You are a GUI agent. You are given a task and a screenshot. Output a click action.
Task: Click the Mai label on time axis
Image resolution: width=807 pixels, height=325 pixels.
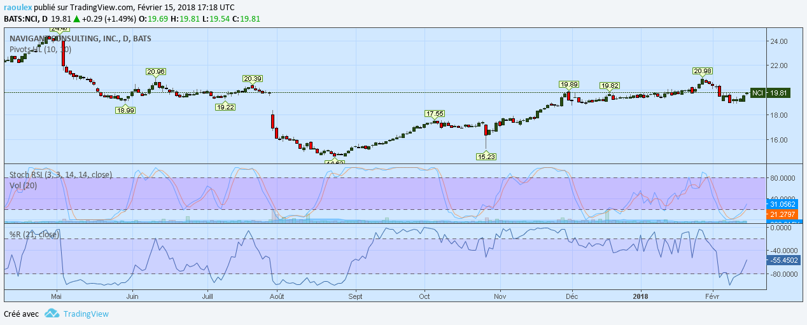click(x=57, y=296)
